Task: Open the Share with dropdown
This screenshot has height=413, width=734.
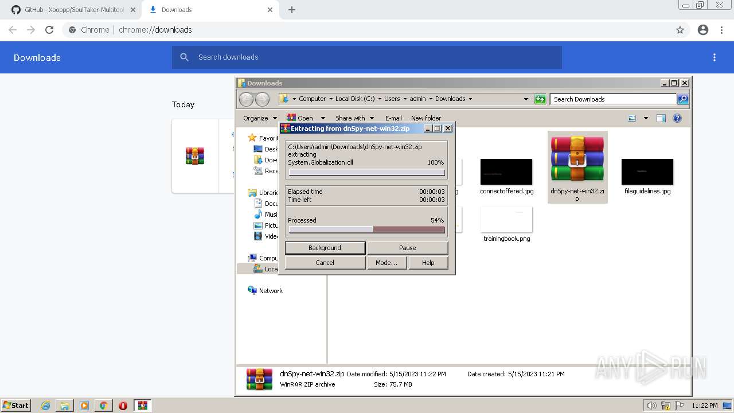Action: click(x=354, y=118)
